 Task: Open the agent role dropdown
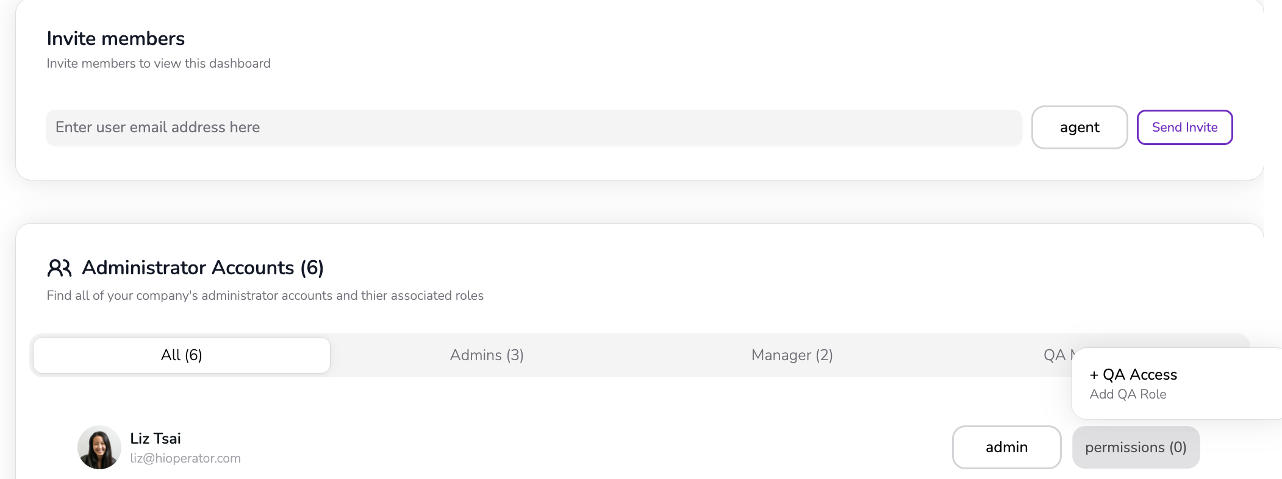click(1079, 127)
